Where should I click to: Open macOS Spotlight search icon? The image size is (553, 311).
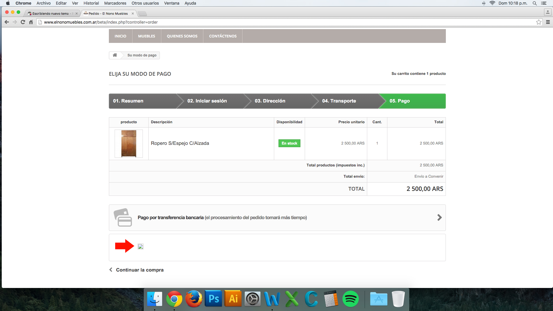(x=535, y=3)
